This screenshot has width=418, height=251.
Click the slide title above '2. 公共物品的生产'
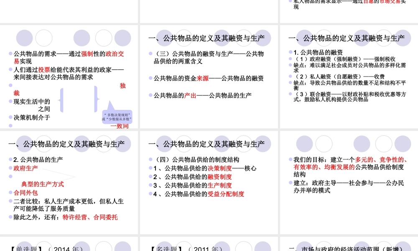point(66,144)
